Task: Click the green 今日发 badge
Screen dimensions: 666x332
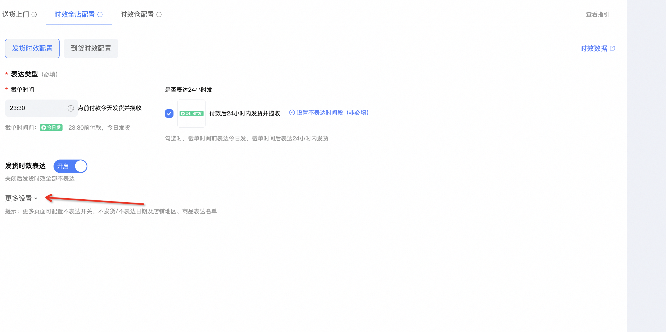Action: [x=51, y=128]
